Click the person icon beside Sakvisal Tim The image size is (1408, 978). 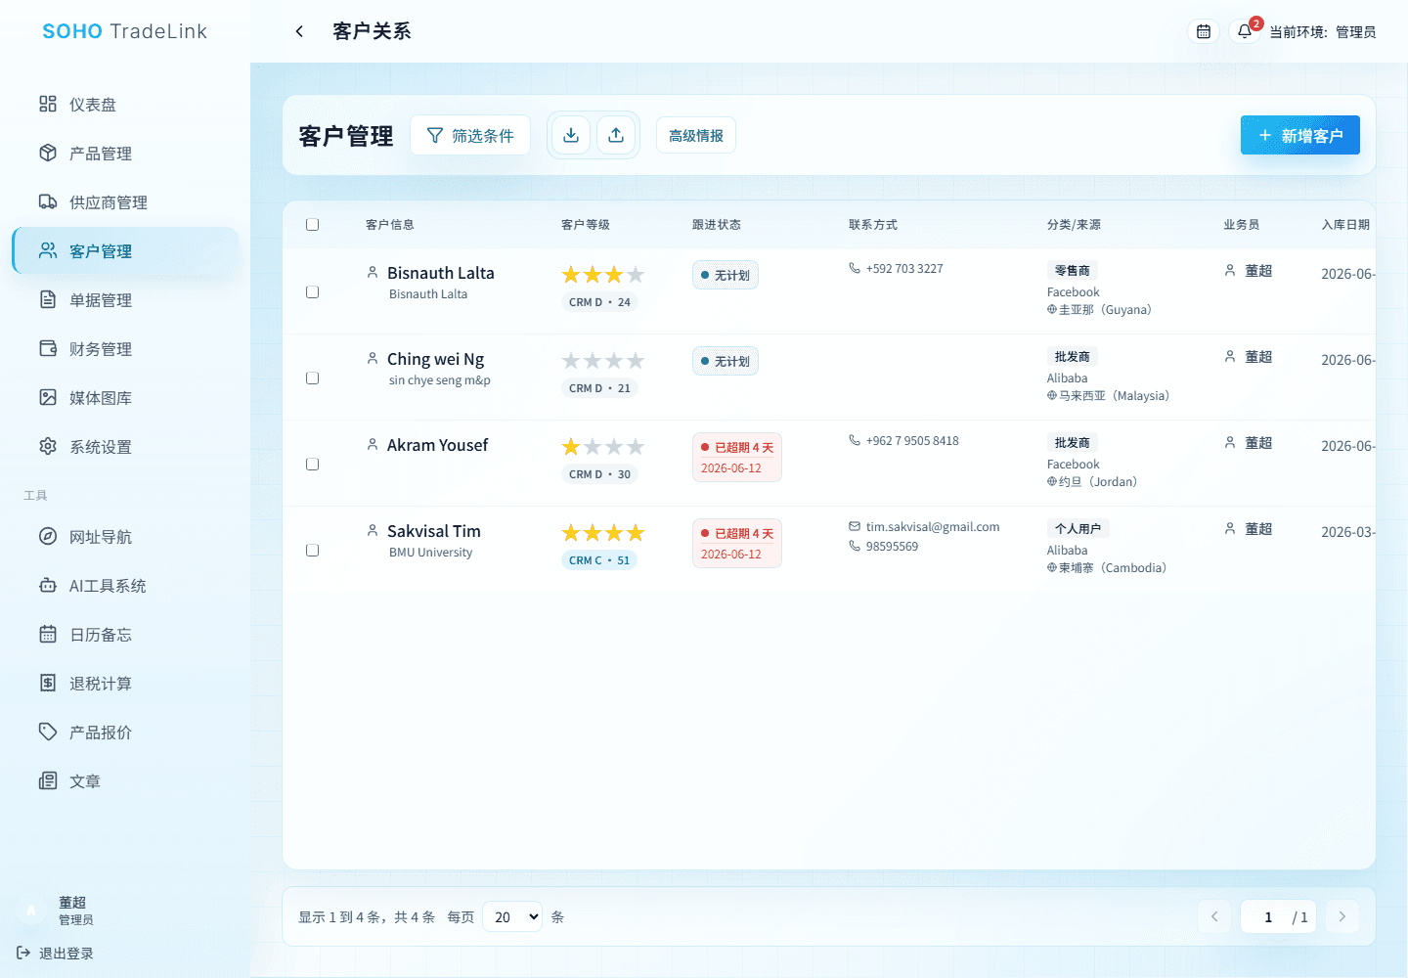click(373, 530)
